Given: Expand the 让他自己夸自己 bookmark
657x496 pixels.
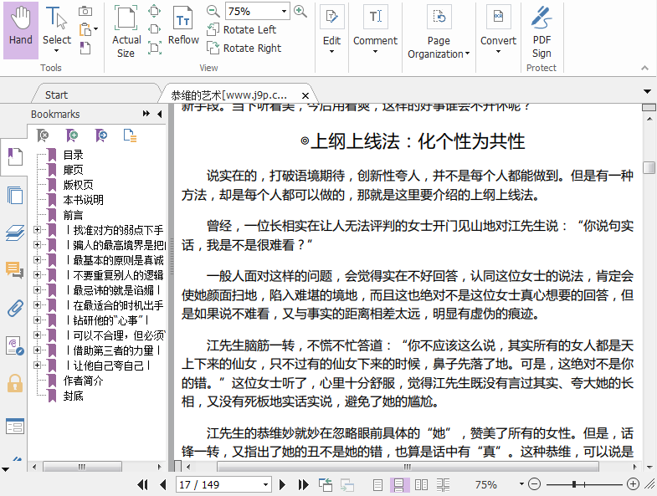Looking at the screenshot, I should tap(38, 365).
